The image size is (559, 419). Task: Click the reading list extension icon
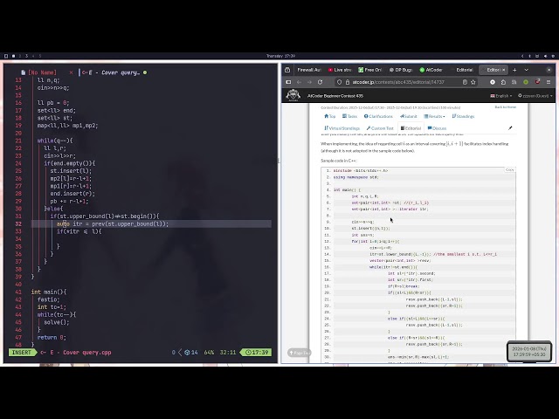[514, 82]
